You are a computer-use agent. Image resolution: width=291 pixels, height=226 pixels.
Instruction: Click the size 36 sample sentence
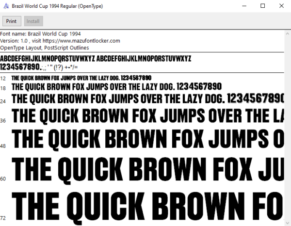148,116
